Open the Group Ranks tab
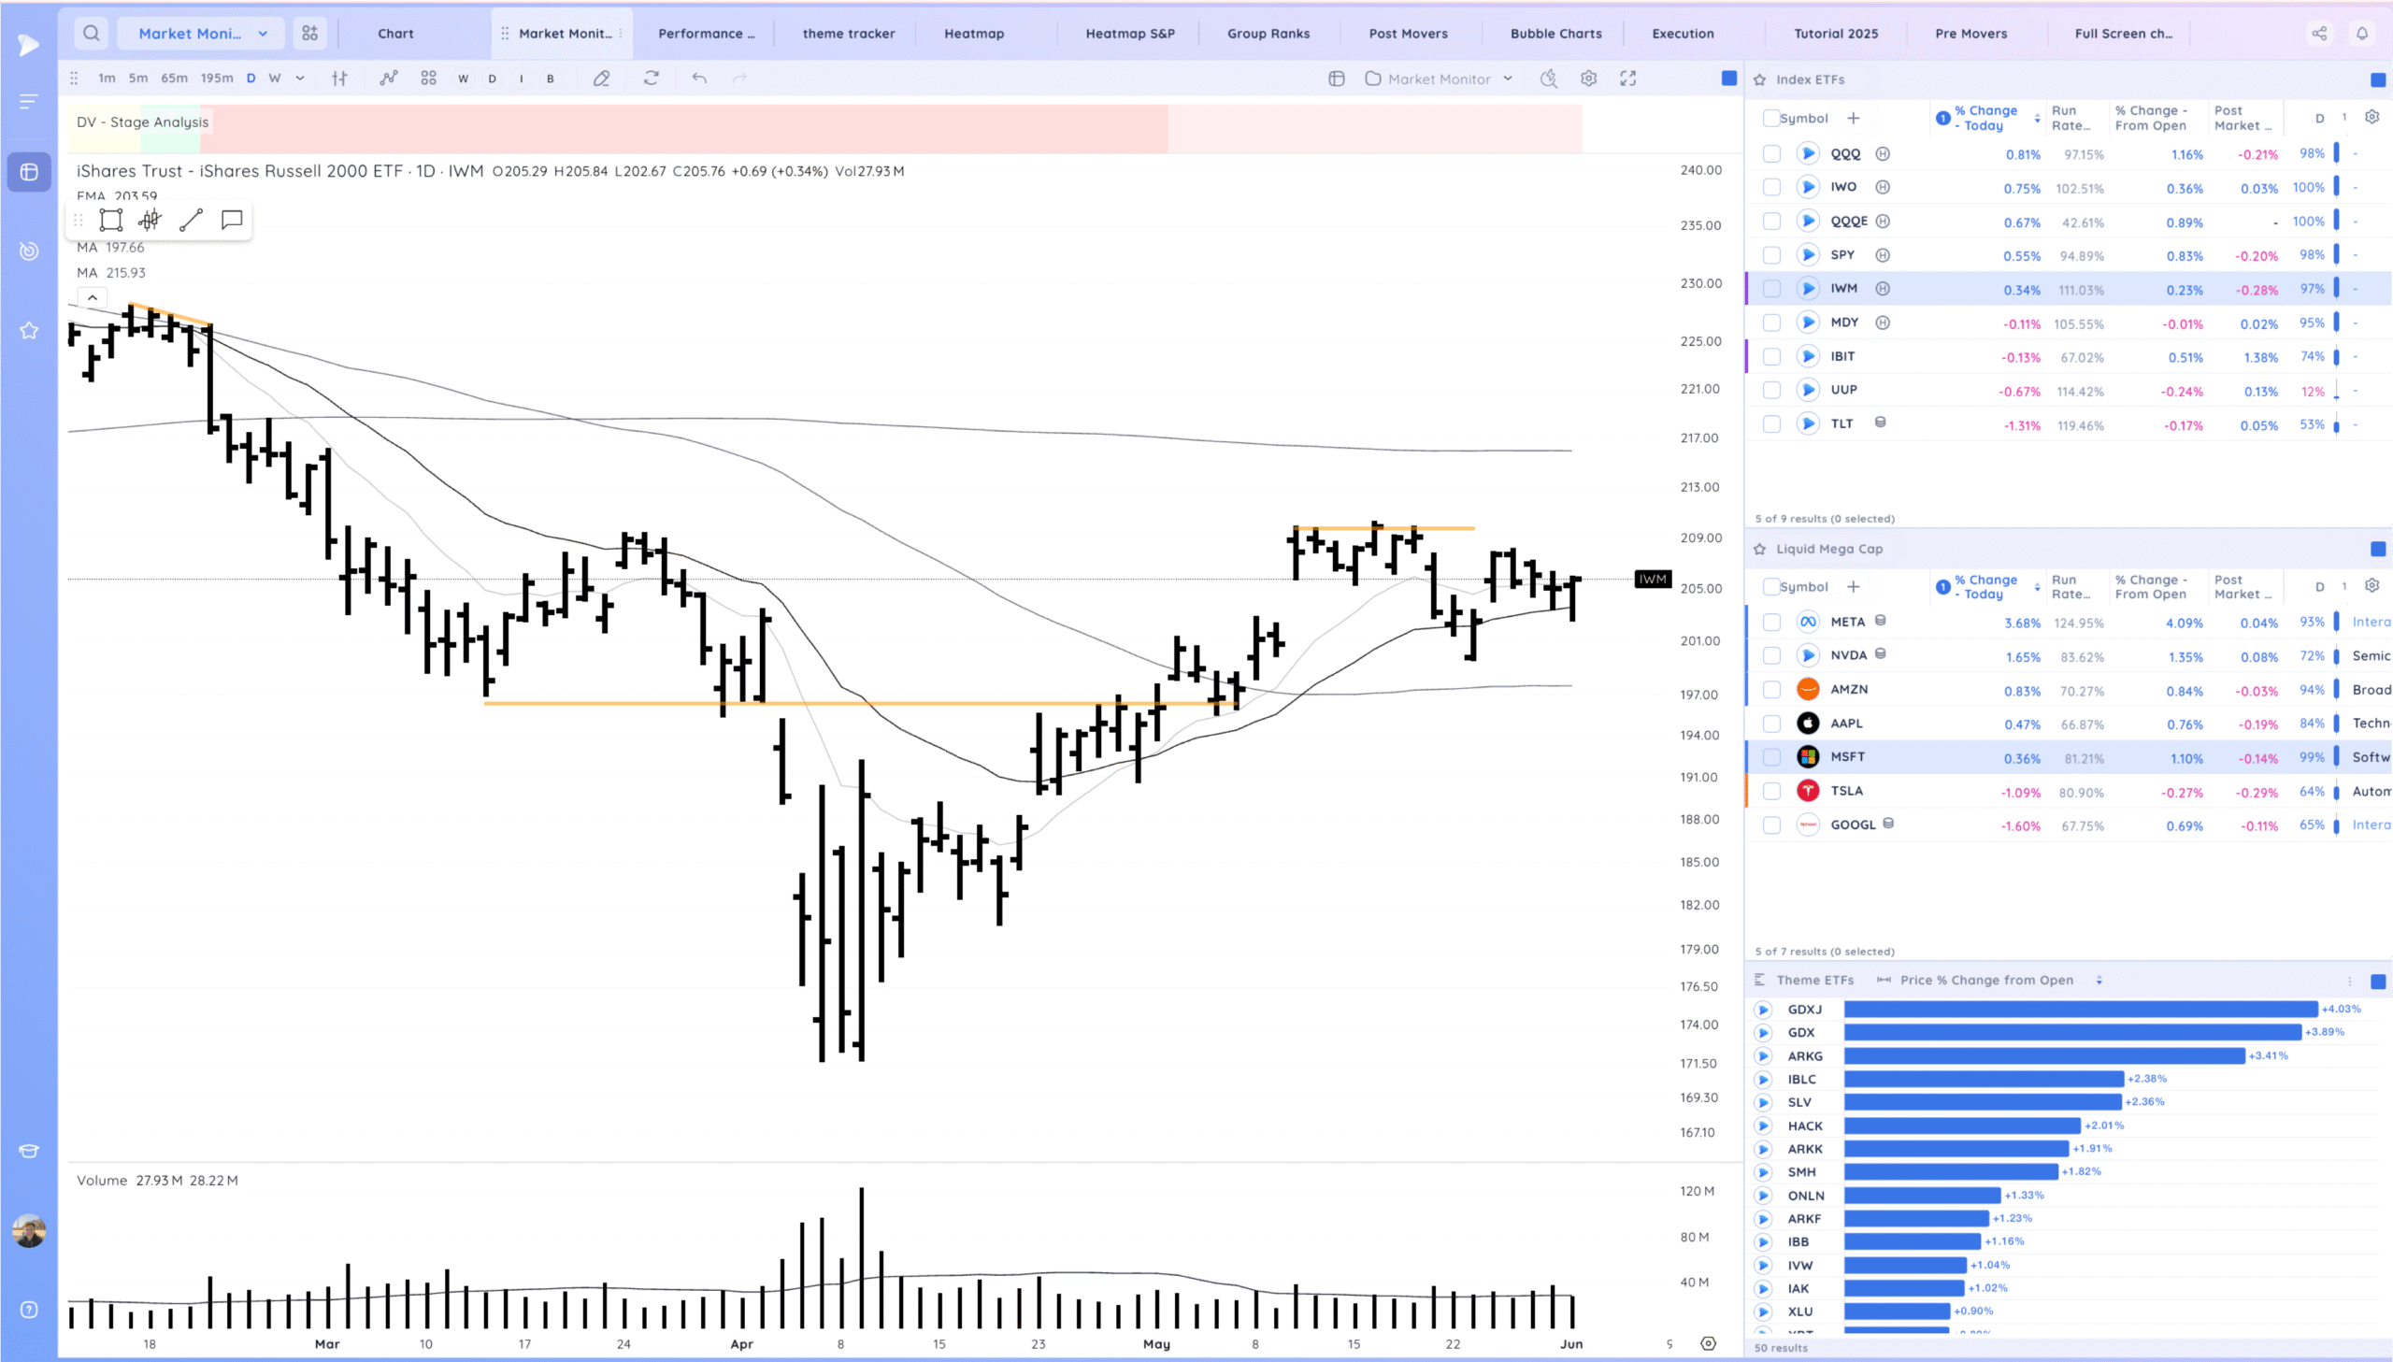 [x=1268, y=34]
